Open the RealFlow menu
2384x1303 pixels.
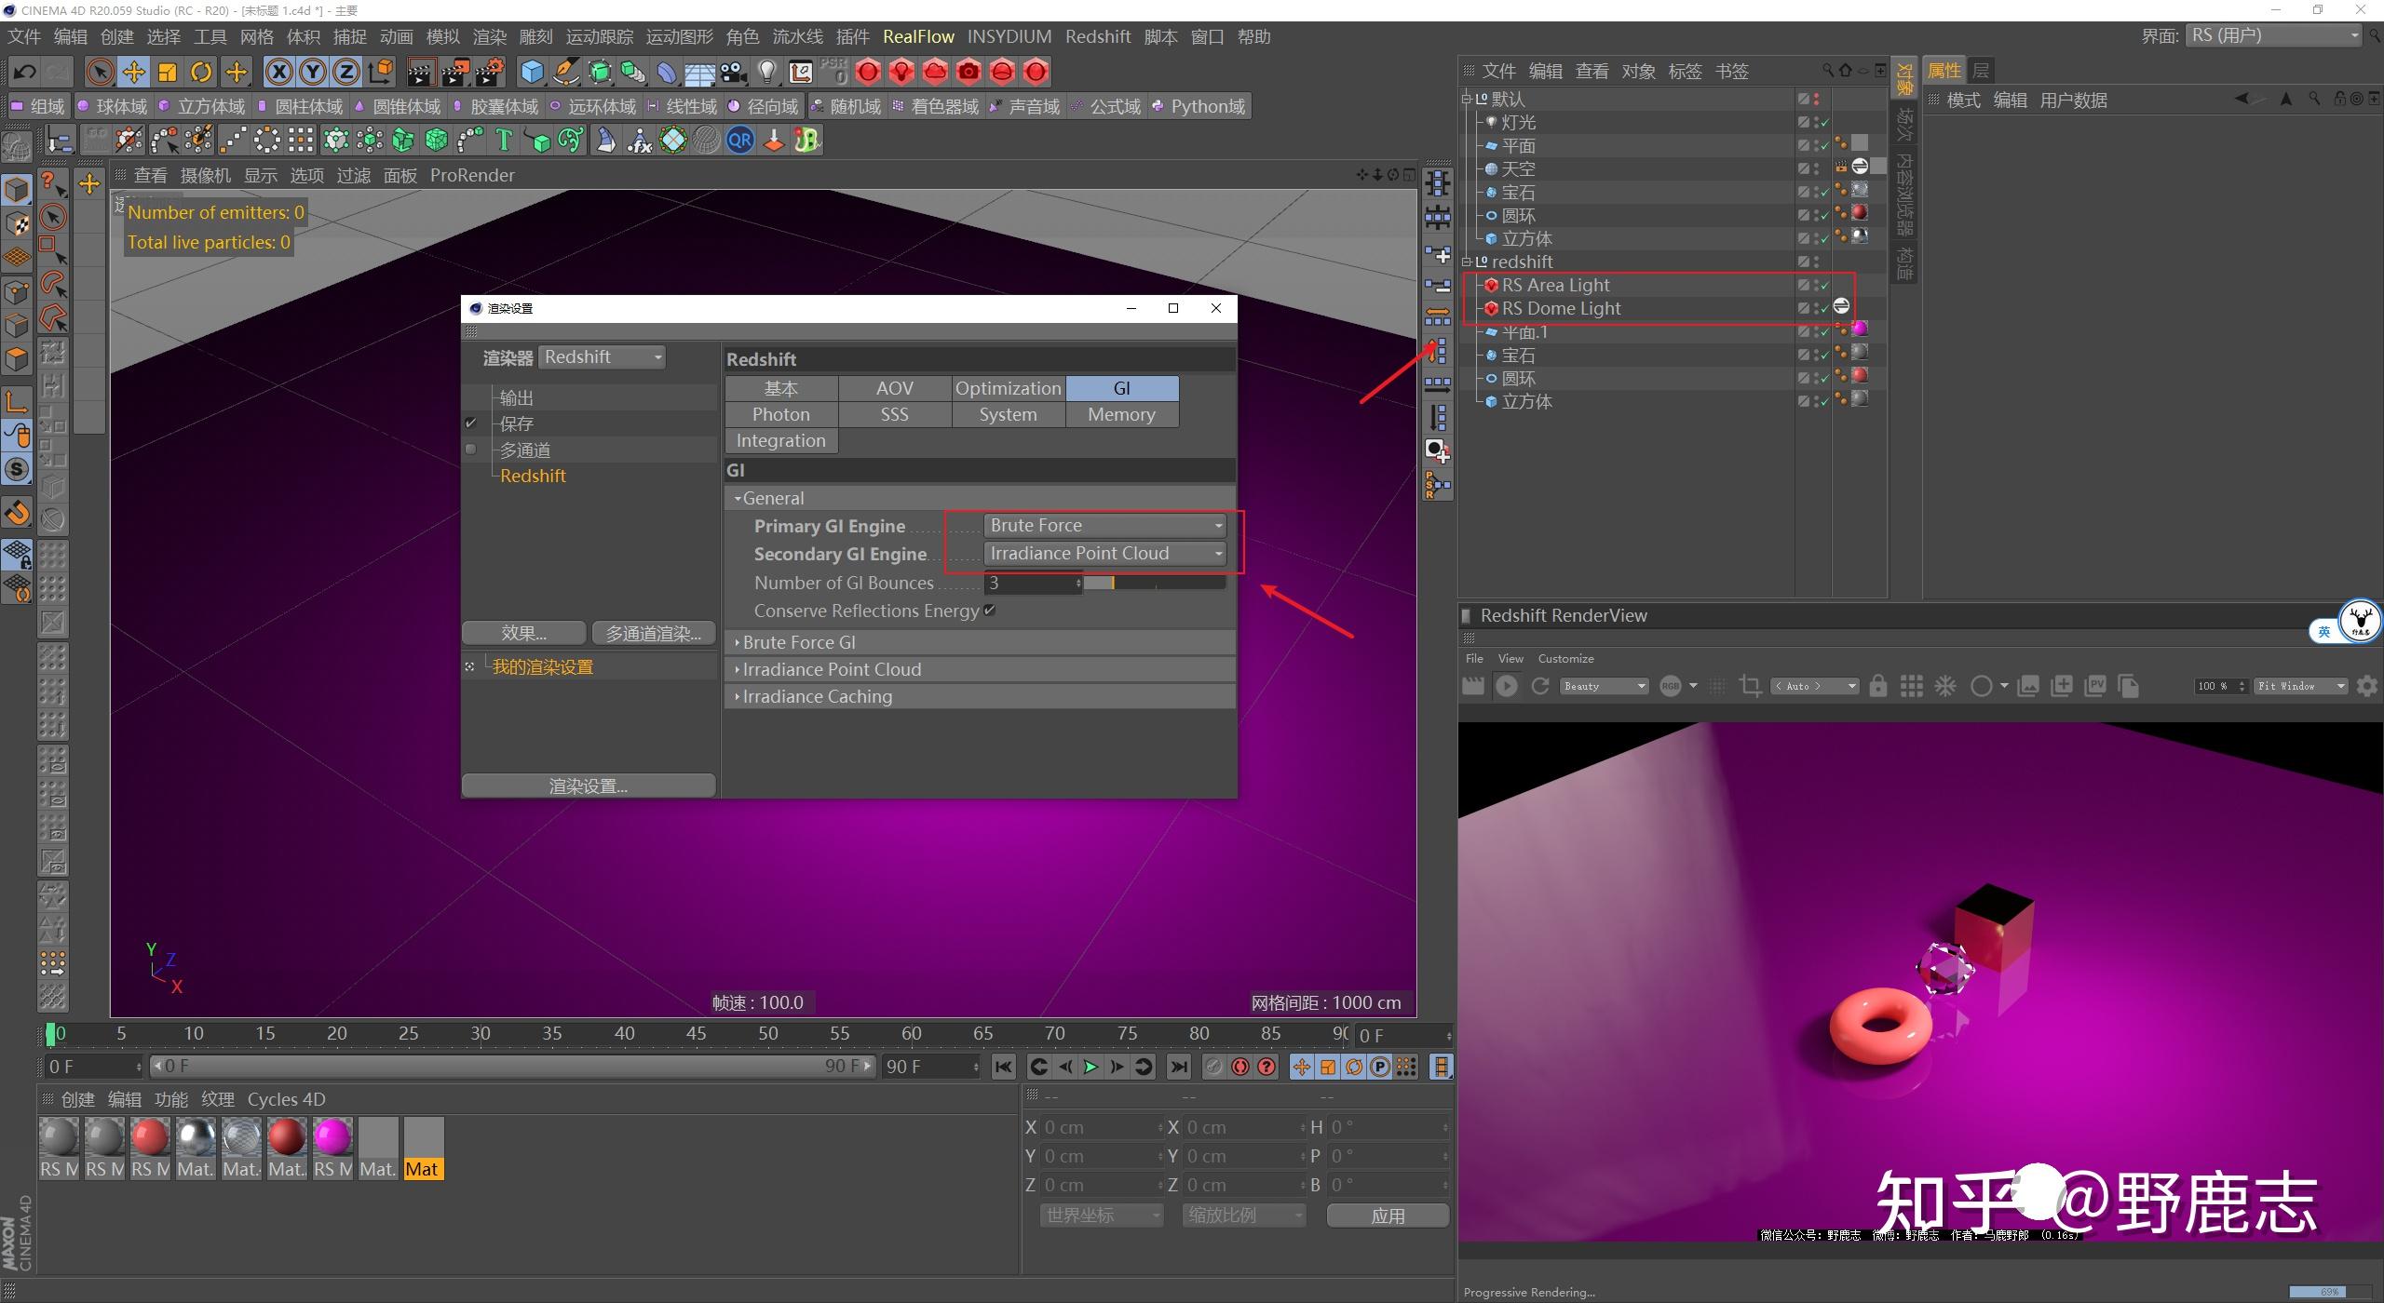pos(918,36)
